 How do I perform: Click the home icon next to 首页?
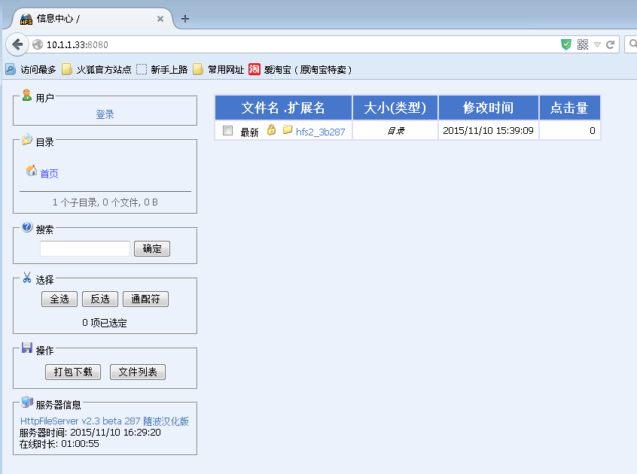tap(32, 171)
